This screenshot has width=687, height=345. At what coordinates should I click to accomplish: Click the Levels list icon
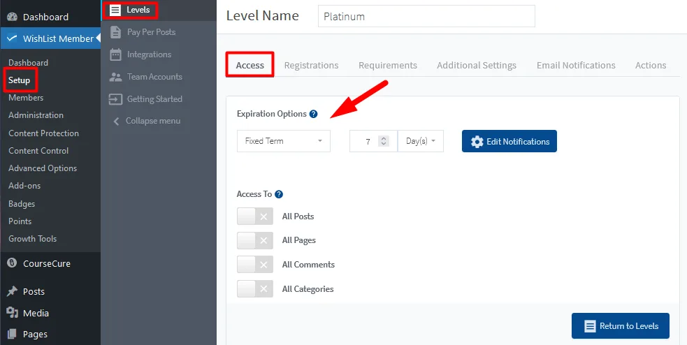[115, 10]
